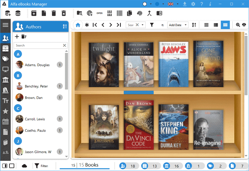Switch to simple list view

coord(207,25)
